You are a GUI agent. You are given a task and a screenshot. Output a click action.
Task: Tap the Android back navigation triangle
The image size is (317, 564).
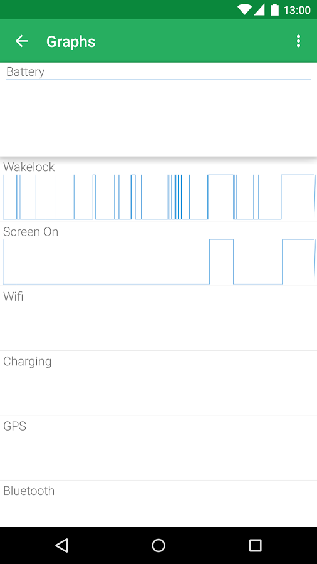pyautogui.click(x=62, y=545)
